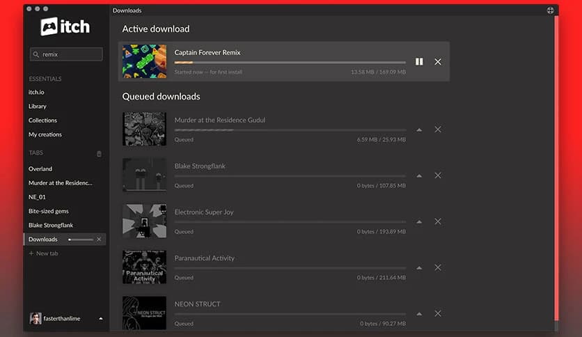This screenshot has height=337, width=582.
Task: Focus the search field containing remix
Action: coord(66,54)
